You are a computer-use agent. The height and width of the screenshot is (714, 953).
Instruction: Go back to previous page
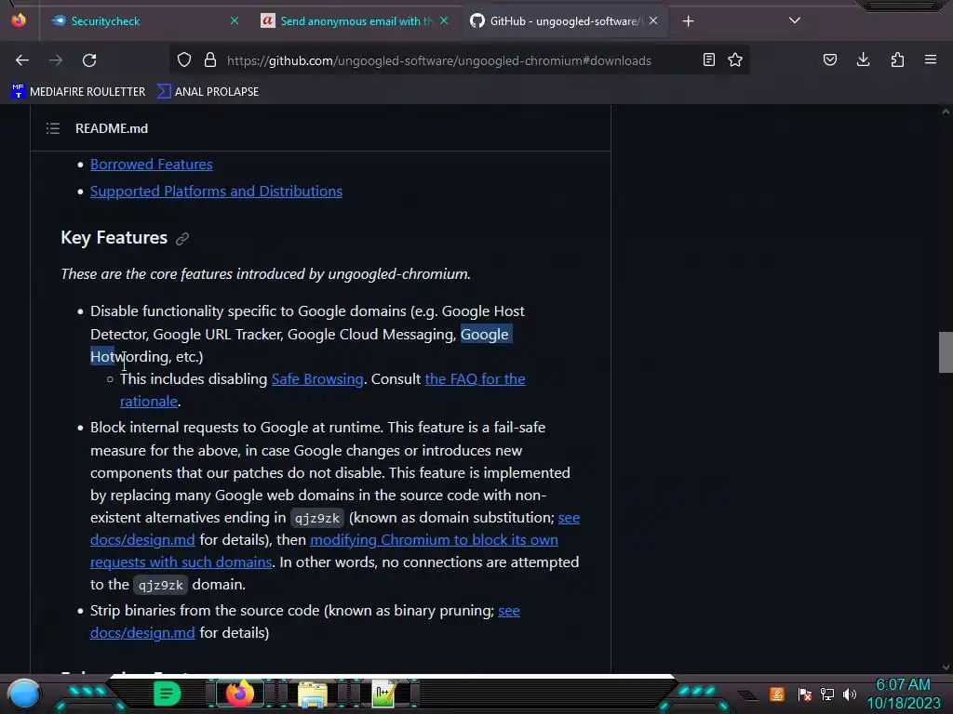(x=22, y=60)
